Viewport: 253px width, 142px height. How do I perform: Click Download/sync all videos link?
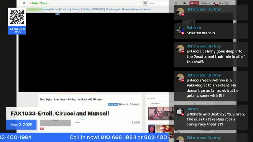(137, 9)
